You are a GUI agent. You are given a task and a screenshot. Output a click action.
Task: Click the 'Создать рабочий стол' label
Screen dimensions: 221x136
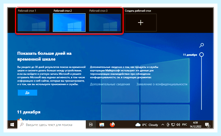138,11
